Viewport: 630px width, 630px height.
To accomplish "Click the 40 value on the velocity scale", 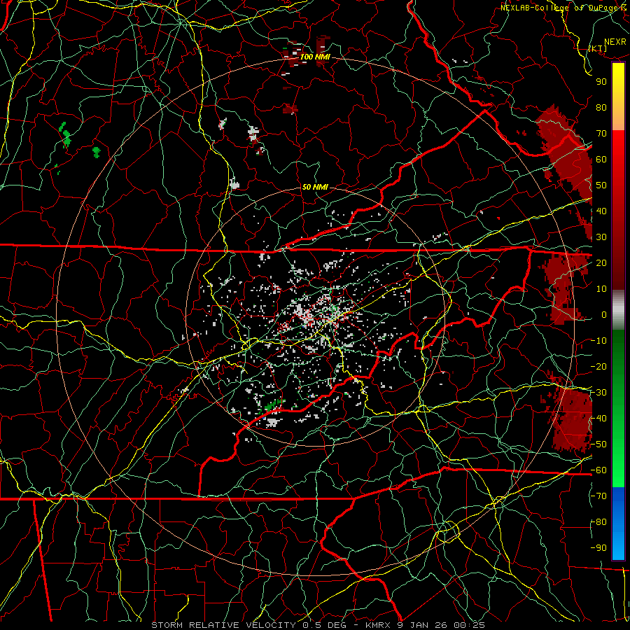I will (x=601, y=211).
